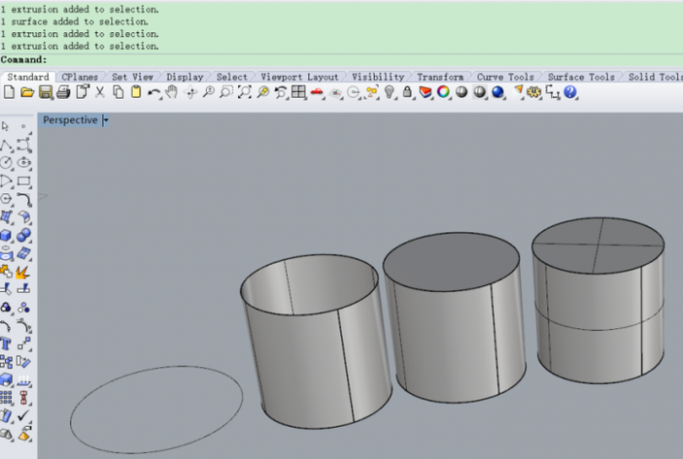Toggle the shaded viewport sphere icon

pos(462,92)
